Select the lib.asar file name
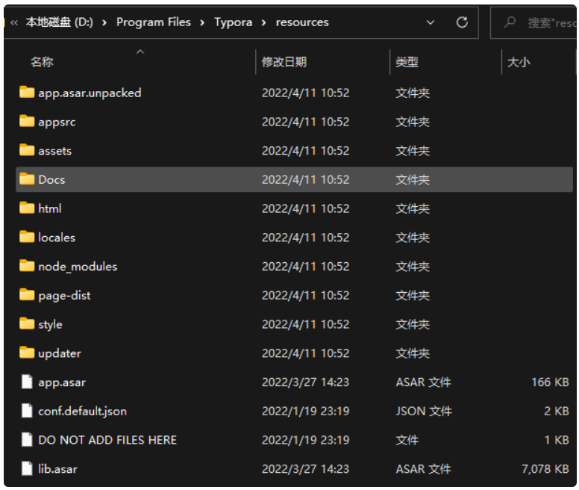 [x=57, y=469]
